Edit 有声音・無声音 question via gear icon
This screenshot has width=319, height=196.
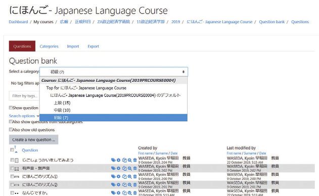click(x=119, y=168)
